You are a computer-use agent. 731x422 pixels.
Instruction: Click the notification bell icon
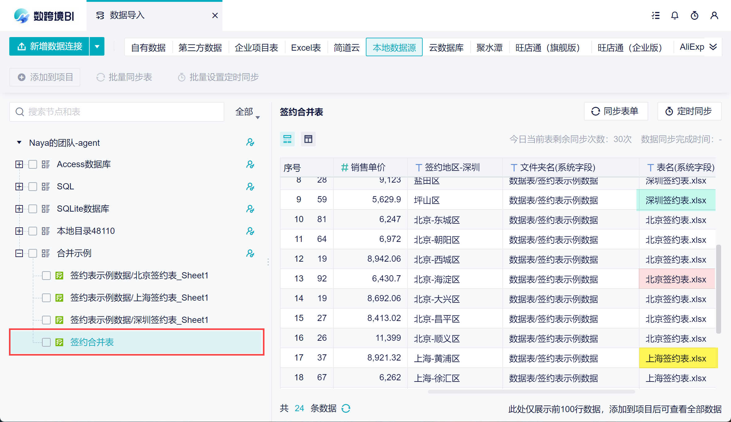(674, 15)
